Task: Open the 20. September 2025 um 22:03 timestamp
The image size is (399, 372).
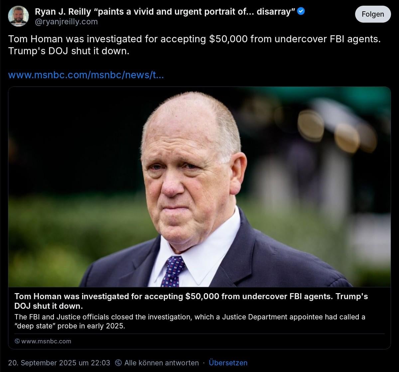Action: (59, 363)
